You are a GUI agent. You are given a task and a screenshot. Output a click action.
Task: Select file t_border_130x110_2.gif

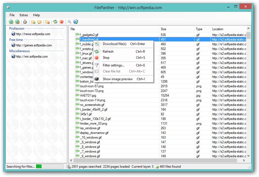(95, 119)
